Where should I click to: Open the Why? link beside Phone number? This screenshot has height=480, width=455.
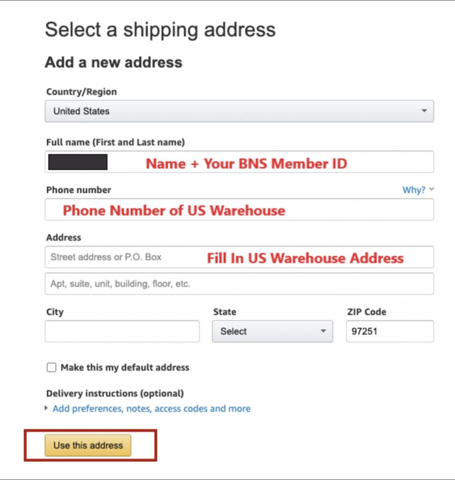[x=414, y=190]
